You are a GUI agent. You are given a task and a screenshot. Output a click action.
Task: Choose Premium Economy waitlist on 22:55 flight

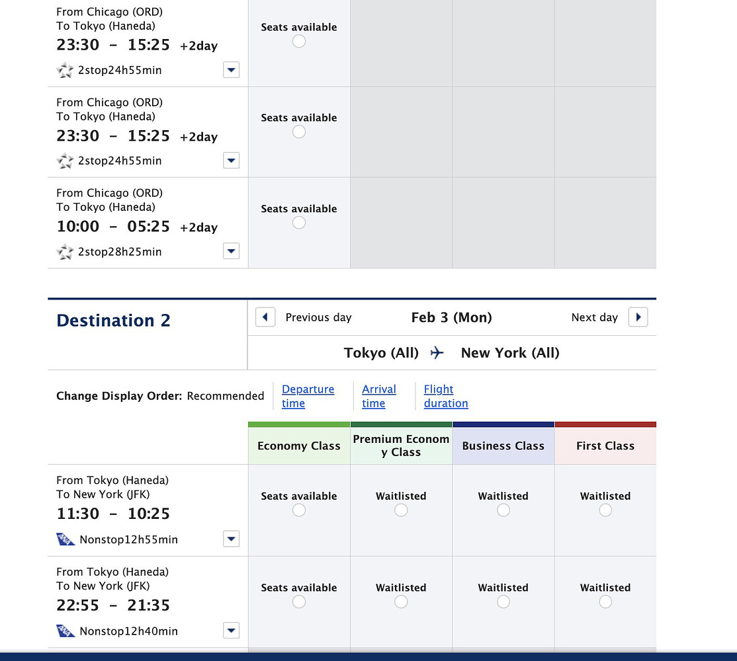click(x=401, y=602)
